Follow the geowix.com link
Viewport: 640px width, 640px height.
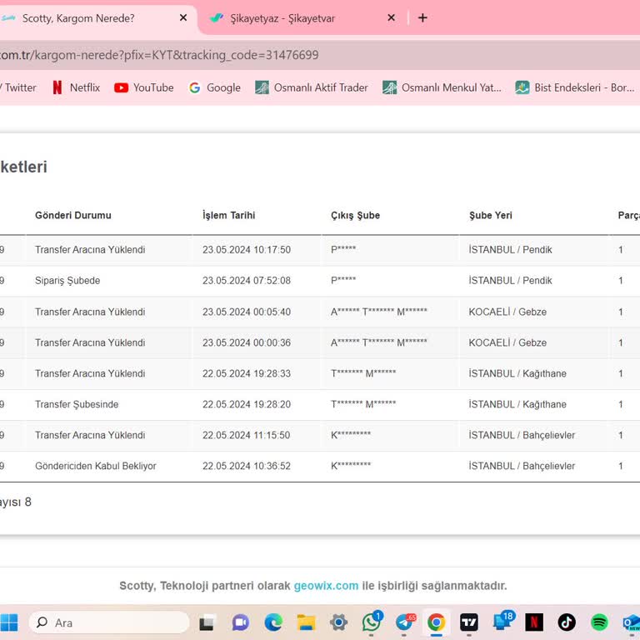[x=326, y=586]
